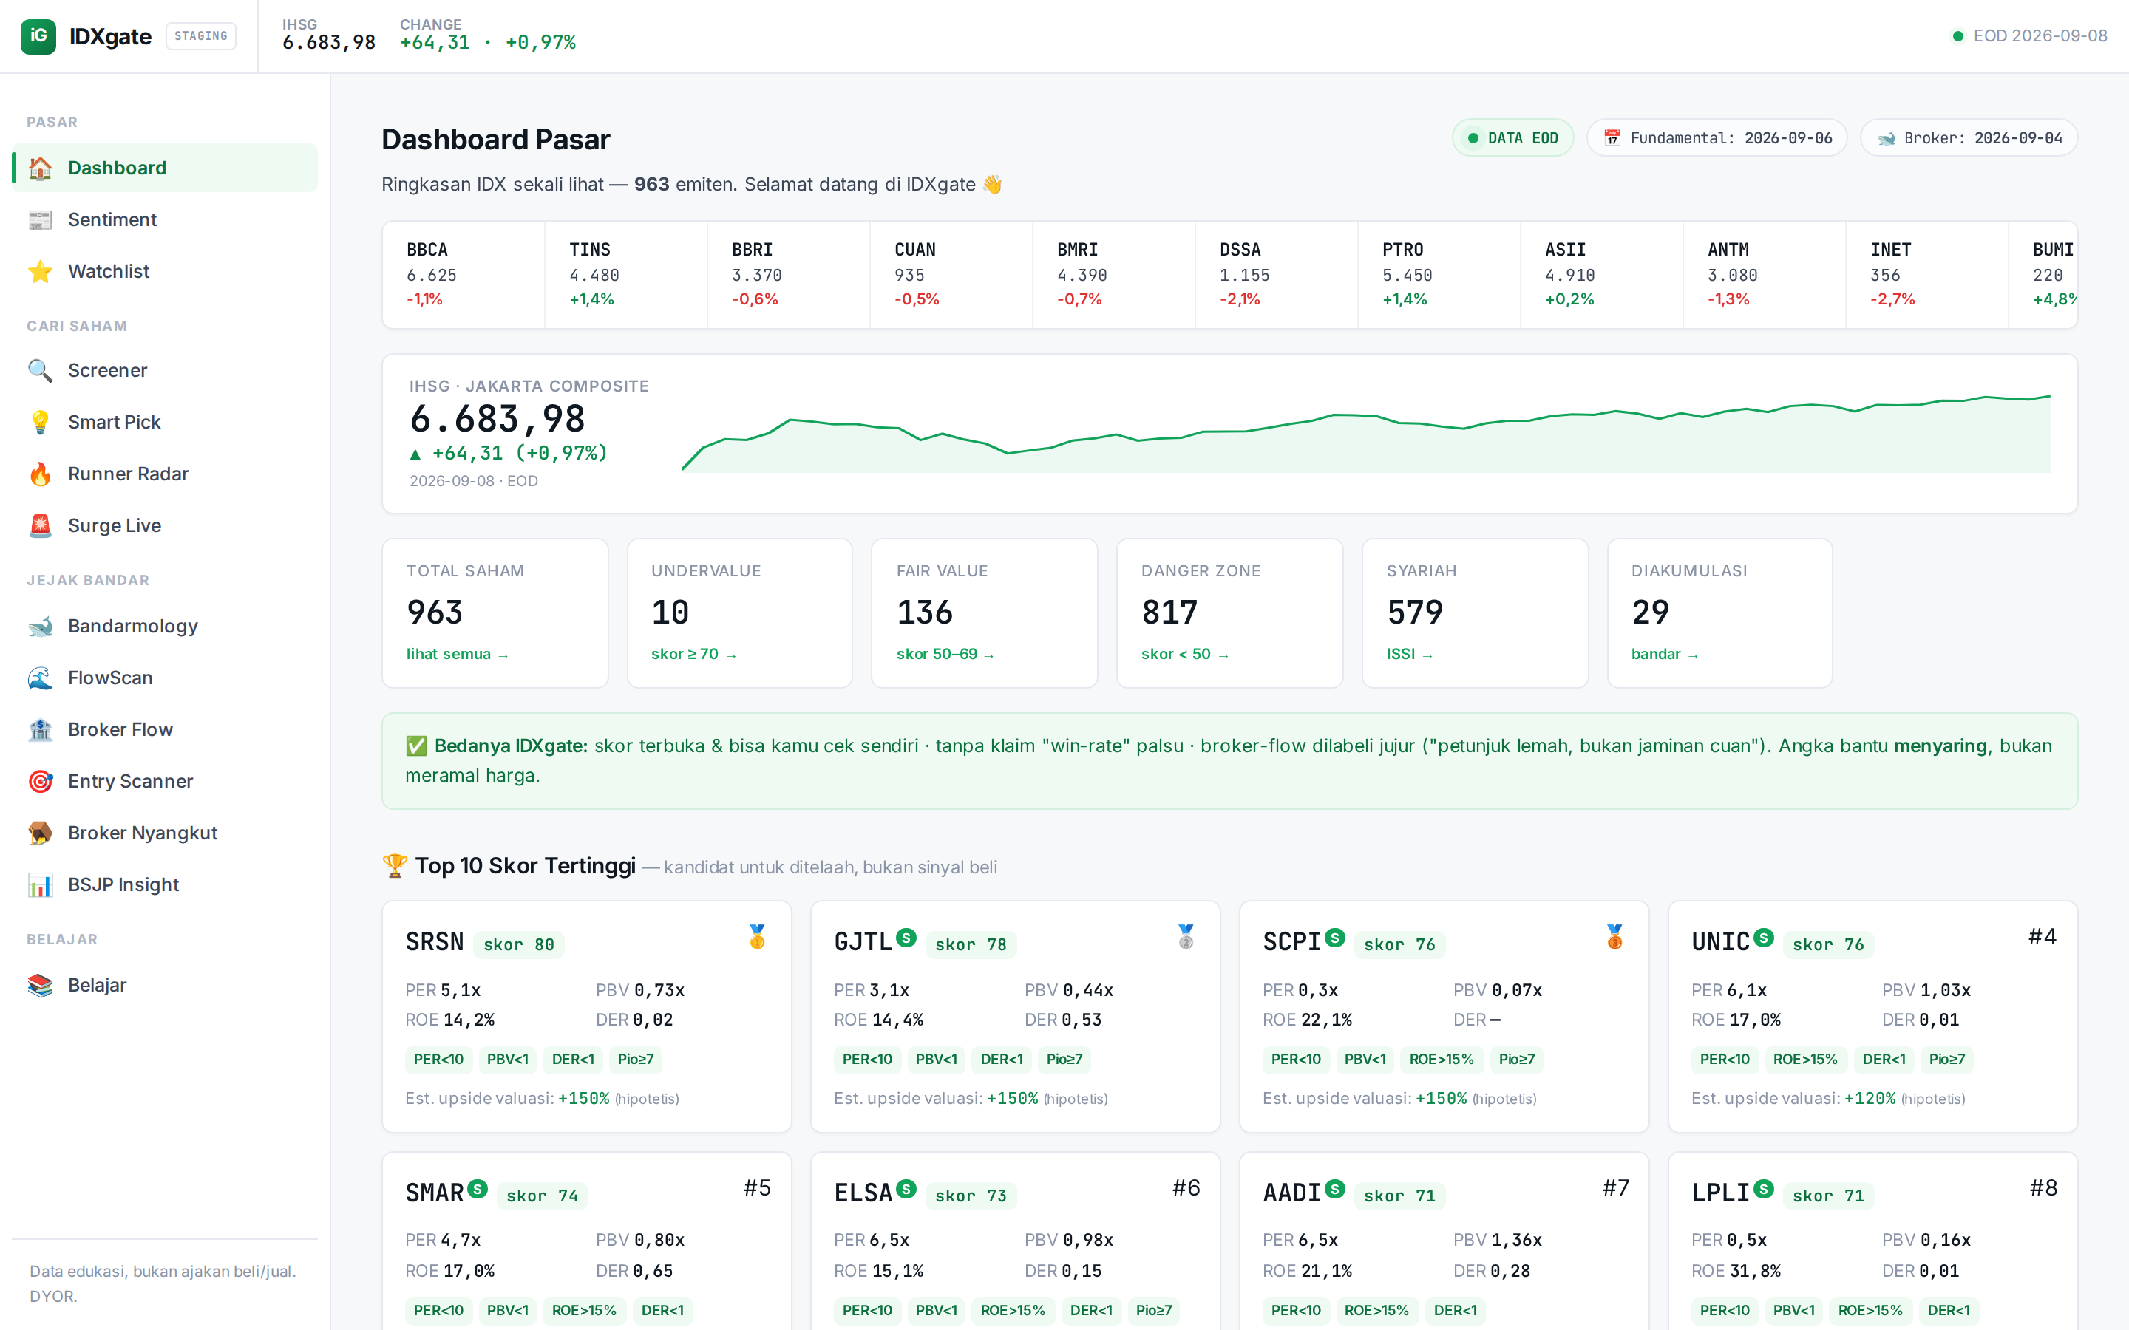The height and width of the screenshot is (1330, 2129).
Task: Click the Belajar books icon
Action: (41, 985)
